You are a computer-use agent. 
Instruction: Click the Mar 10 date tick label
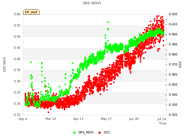[51, 119]
